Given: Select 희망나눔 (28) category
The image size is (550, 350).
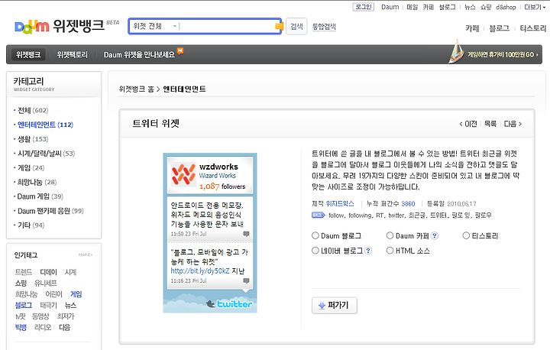Looking at the screenshot, I should point(37,182).
